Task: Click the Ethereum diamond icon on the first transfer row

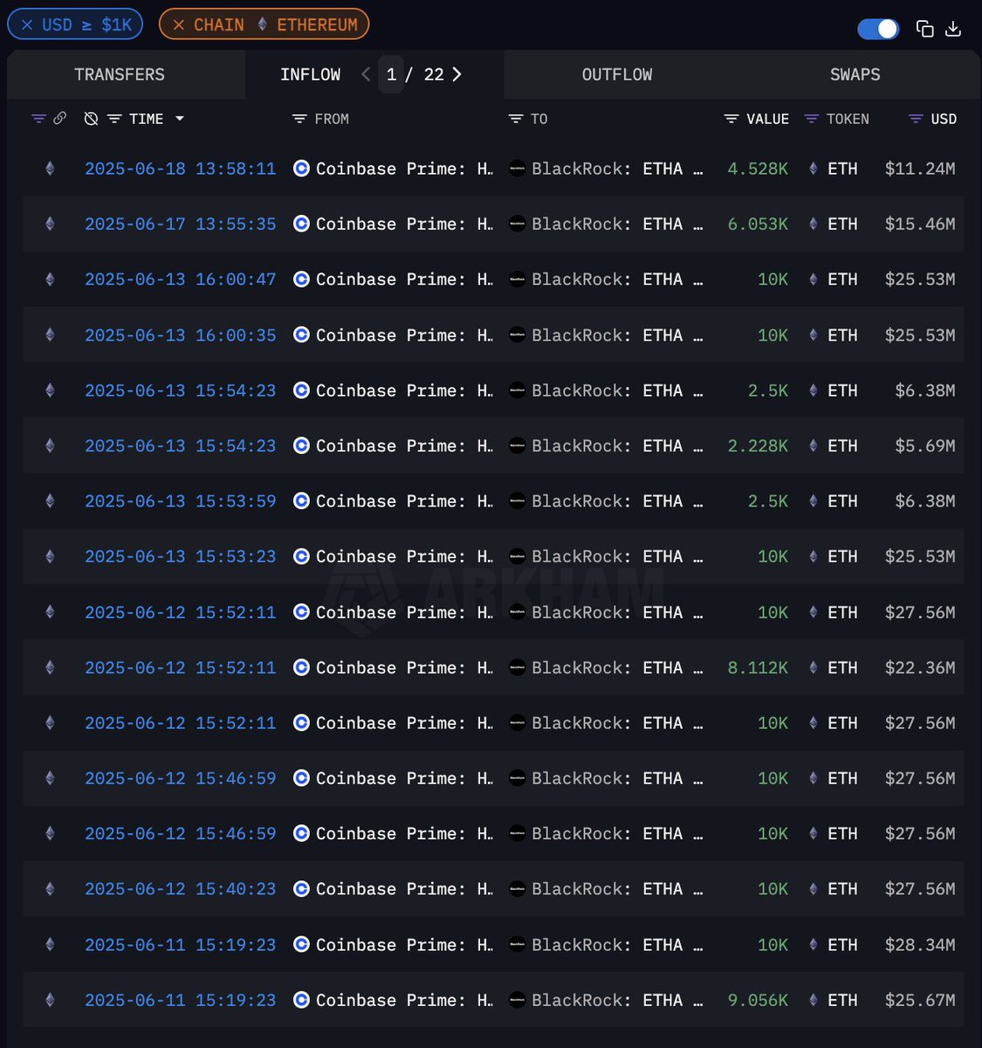Action: pos(49,169)
